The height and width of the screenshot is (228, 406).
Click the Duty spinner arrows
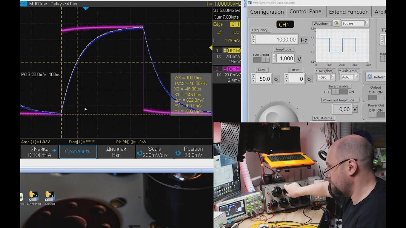(253, 79)
